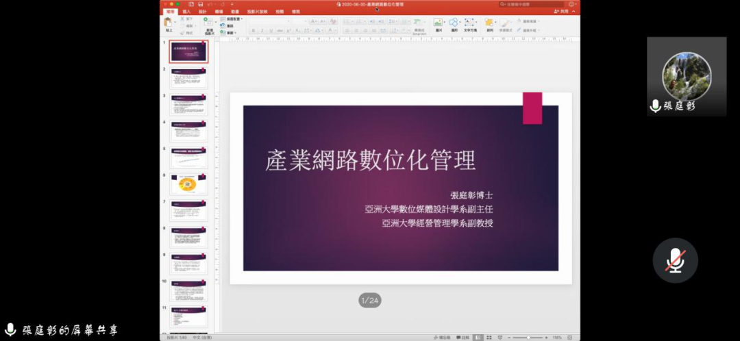Open the Paste options dropdown arrow
740x341 pixels.
click(175, 22)
